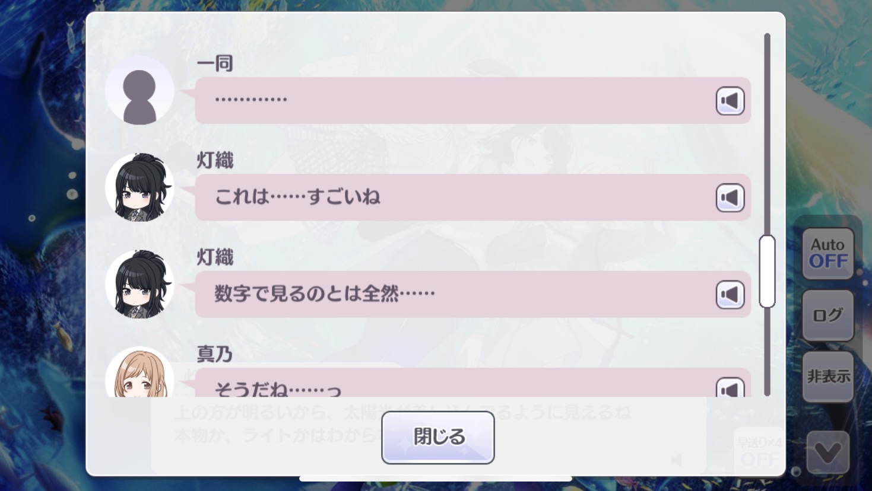Toggle the 早送り×4 OFF fast-forward switch
This screenshot has height=491, width=872.
click(759, 452)
